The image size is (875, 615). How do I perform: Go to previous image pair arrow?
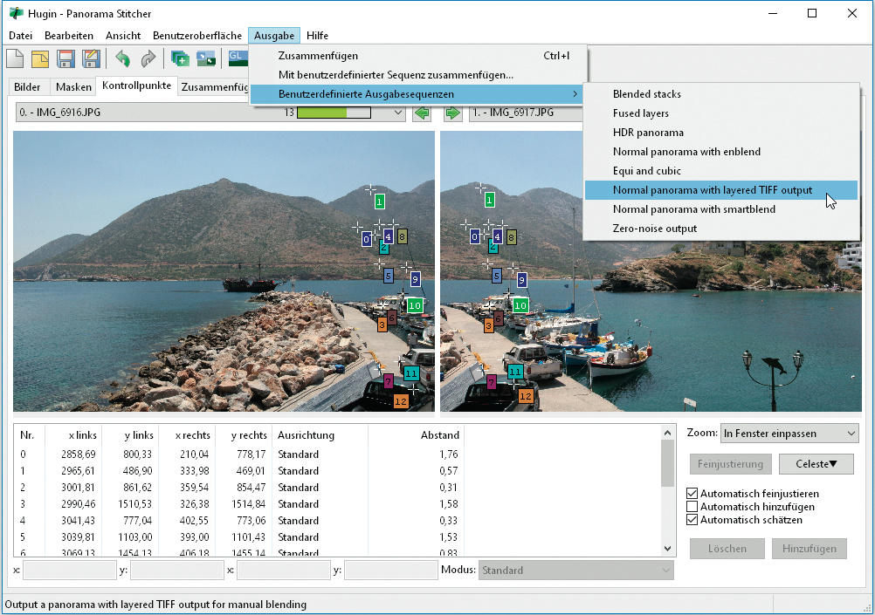(422, 113)
